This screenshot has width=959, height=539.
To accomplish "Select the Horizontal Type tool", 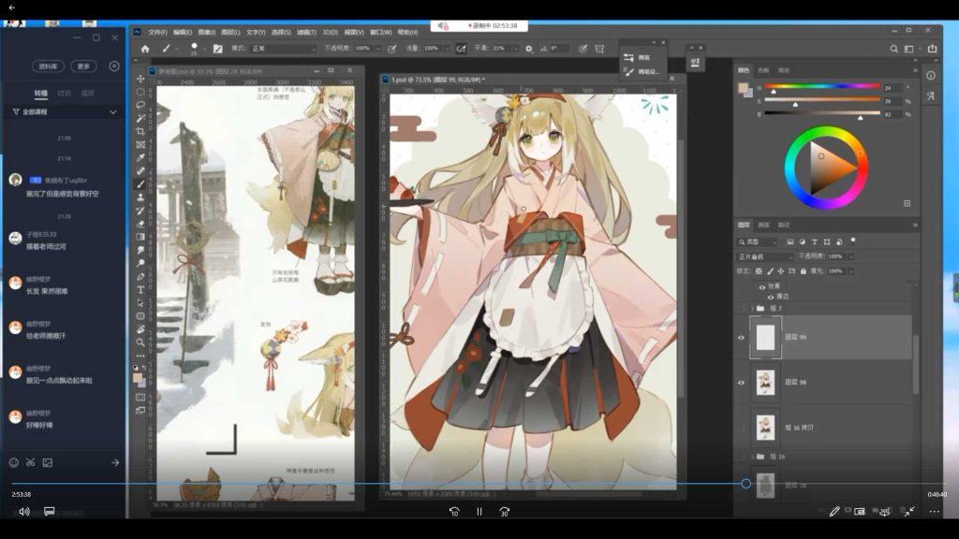I will pyautogui.click(x=140, y=290).
